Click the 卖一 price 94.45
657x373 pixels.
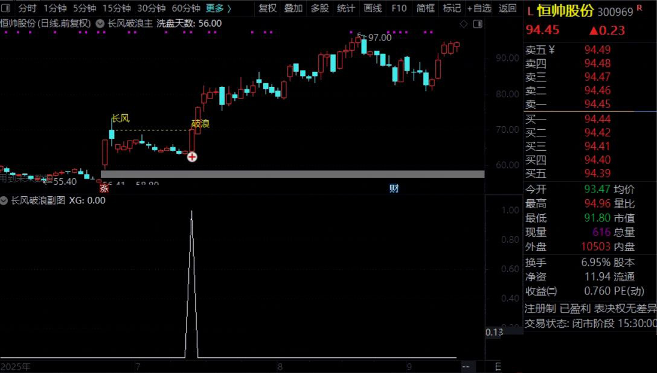coord(597,104)
